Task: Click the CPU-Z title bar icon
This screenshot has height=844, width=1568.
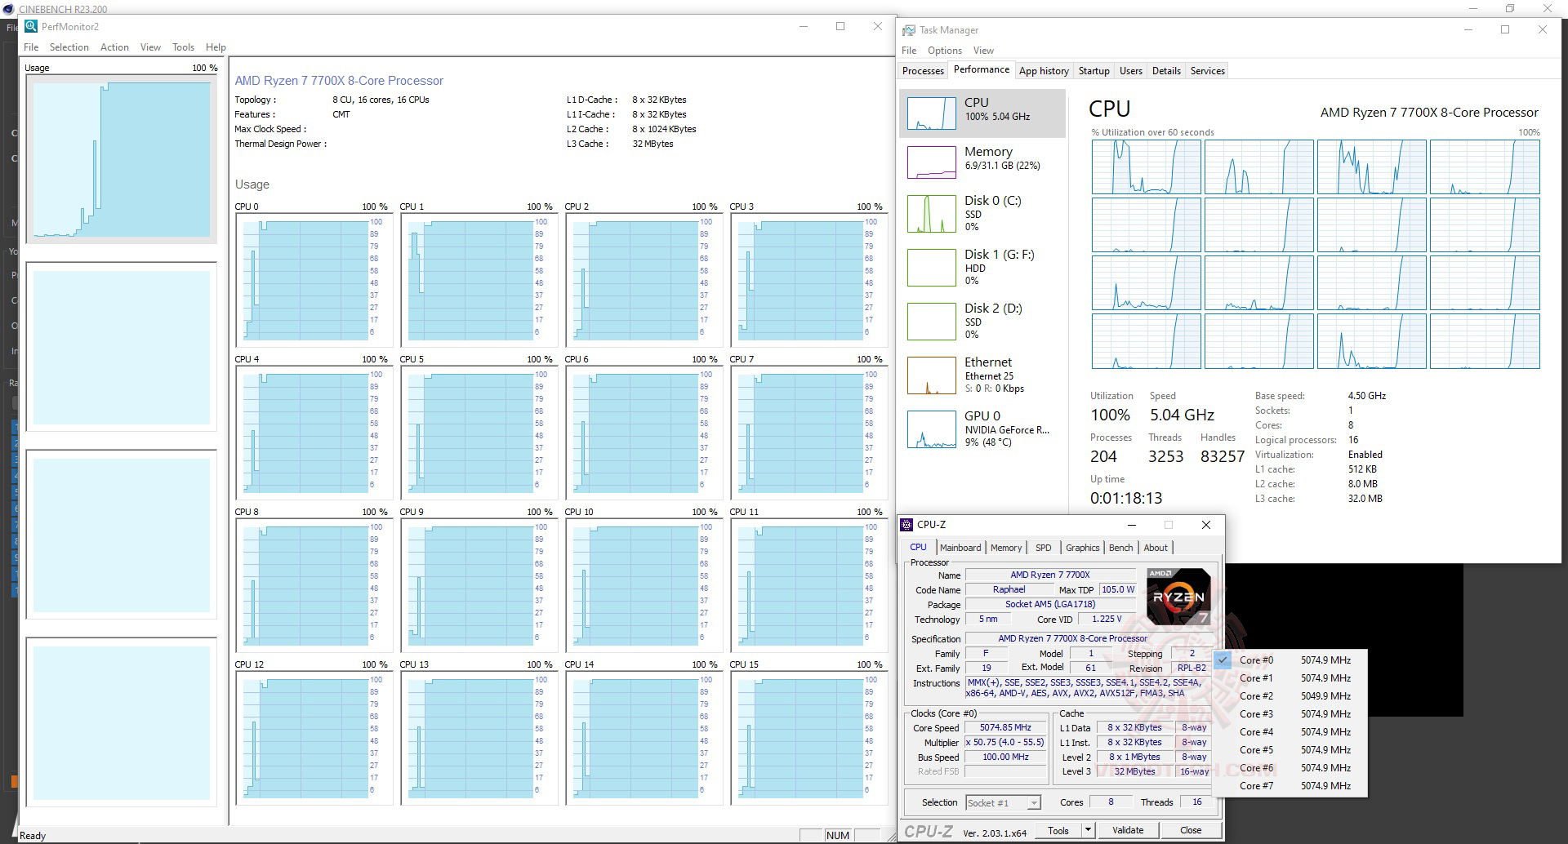Action: pos(906,525)
